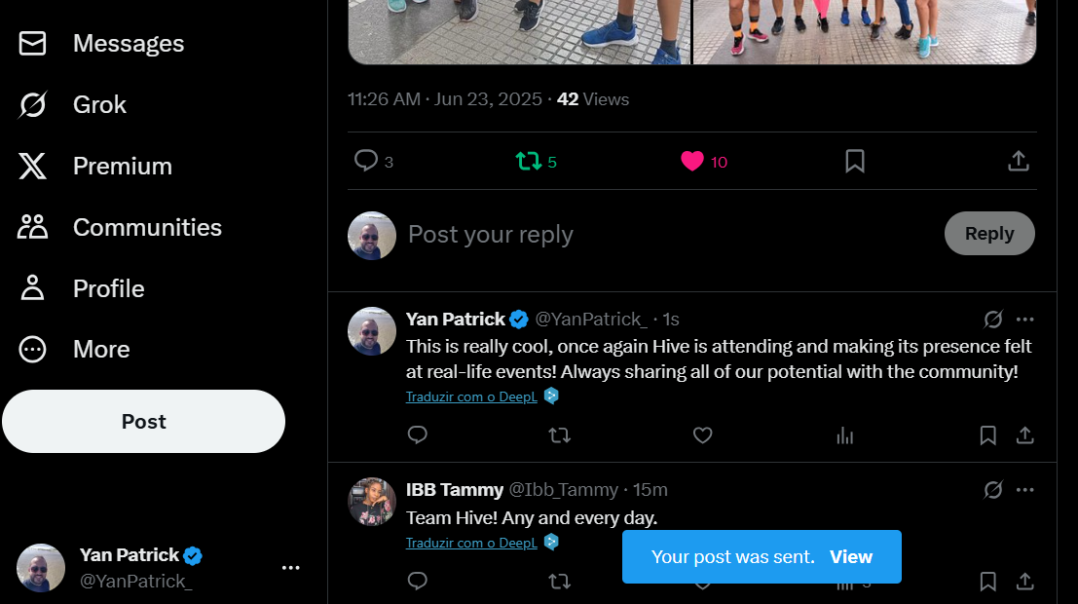Share the main post via upload icon
Viewport: 1078px width, 604px height.
pos(1019,161)
